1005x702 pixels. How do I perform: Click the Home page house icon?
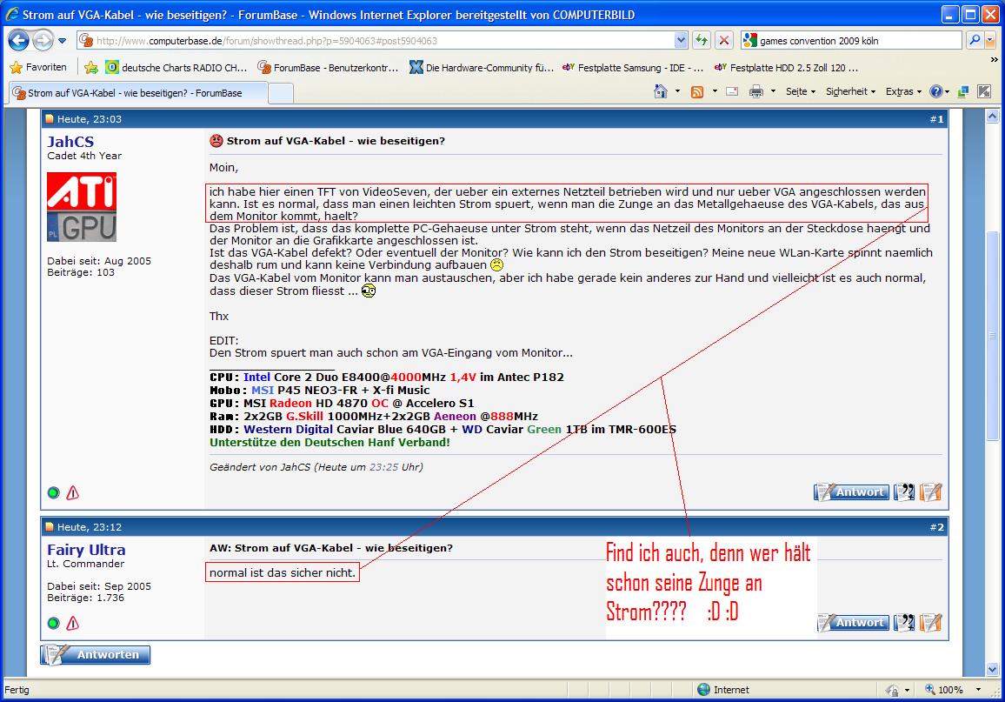click(661, 91)
